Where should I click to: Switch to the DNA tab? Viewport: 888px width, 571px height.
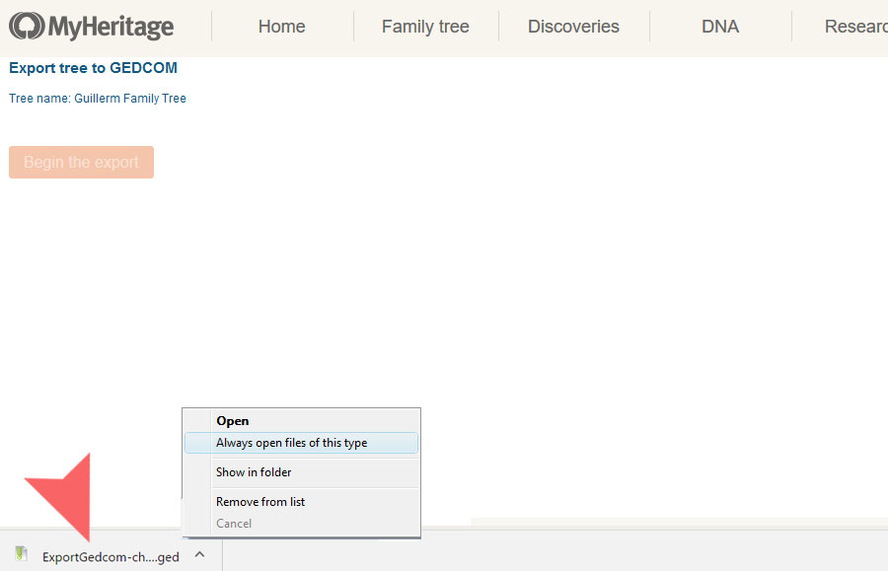pyautogui.click(x=720, y=27)
